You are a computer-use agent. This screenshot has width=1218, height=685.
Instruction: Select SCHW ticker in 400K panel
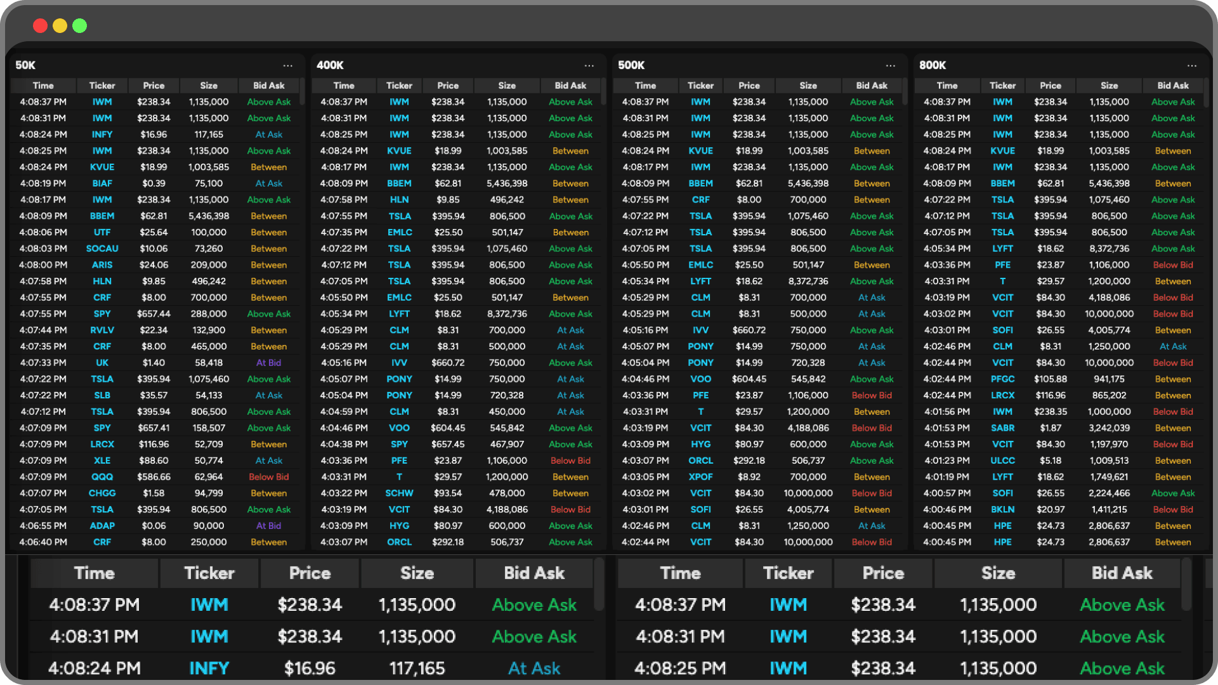click(399, 493)
